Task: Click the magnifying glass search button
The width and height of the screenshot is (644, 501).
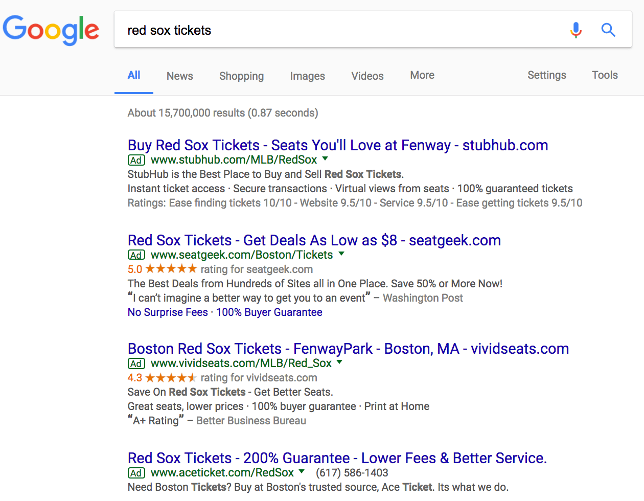Action: 608,30
